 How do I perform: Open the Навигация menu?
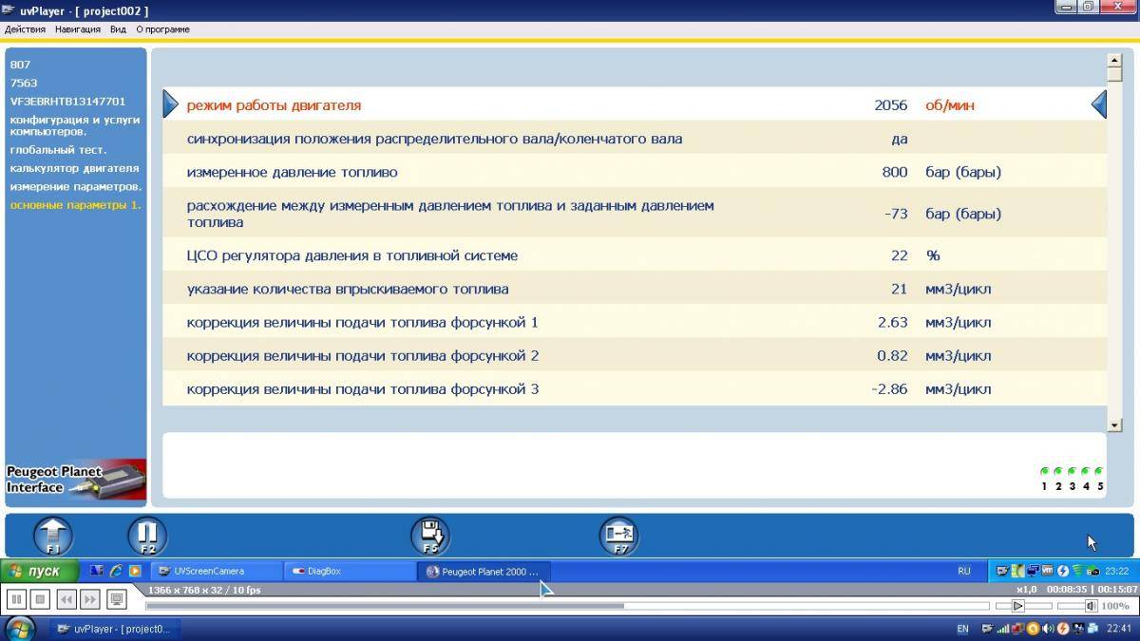pyautogui.click(x=78, y=29)
